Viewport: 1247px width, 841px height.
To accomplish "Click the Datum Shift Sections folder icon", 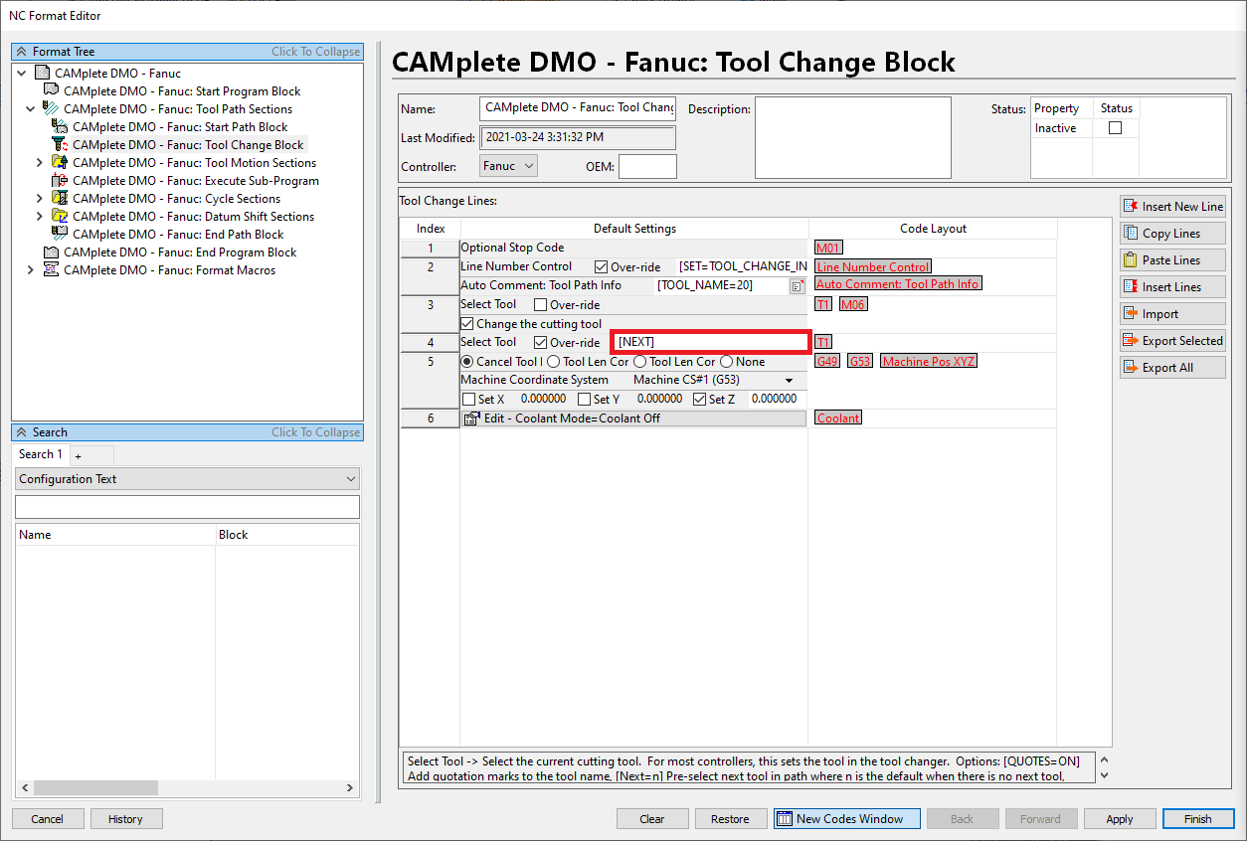I will pos(60,216).
